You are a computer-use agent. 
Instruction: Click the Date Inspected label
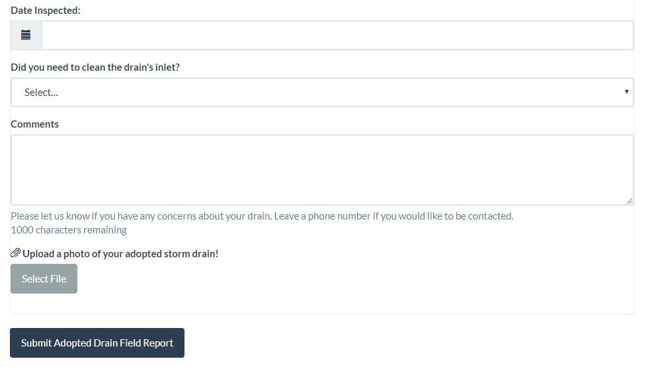[x=46, y=11]
